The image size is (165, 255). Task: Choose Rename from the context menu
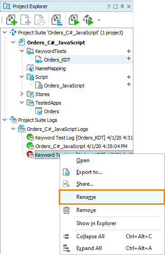point(112,197)
